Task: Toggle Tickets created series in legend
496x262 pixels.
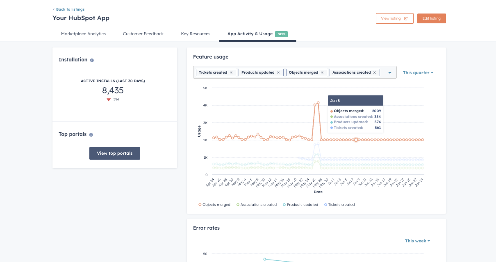Action: (339, 205)
